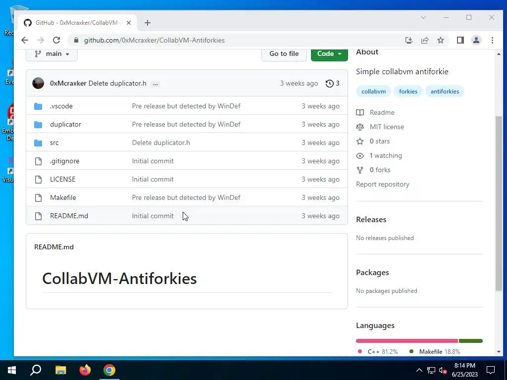Open the Makefile 18.8% language link

coord(435,352)
